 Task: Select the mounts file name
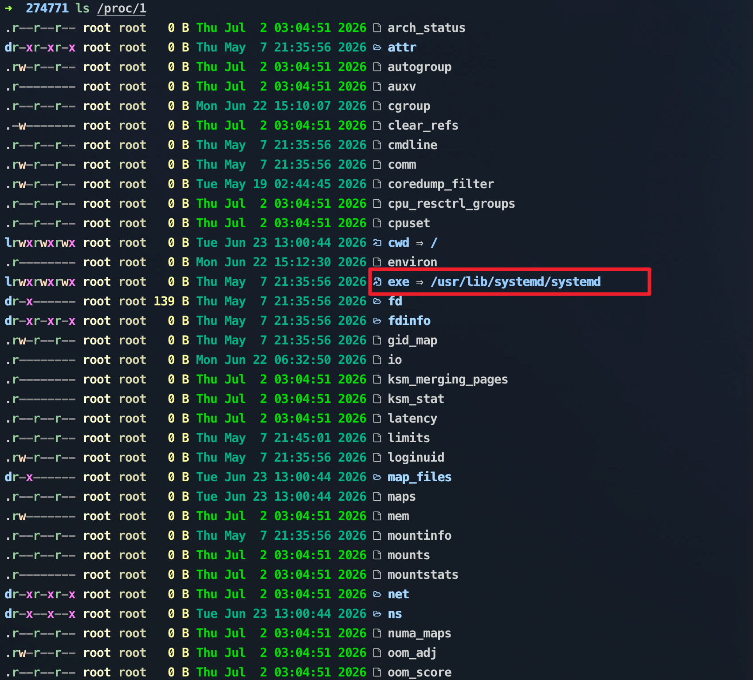tap(409, 555)
